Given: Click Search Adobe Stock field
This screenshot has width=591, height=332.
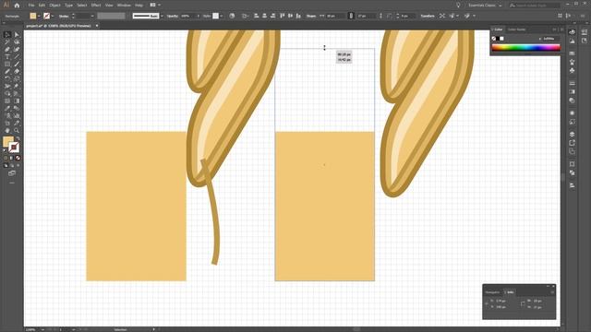Looking at the screenshot, I should (x=534, y=6).
